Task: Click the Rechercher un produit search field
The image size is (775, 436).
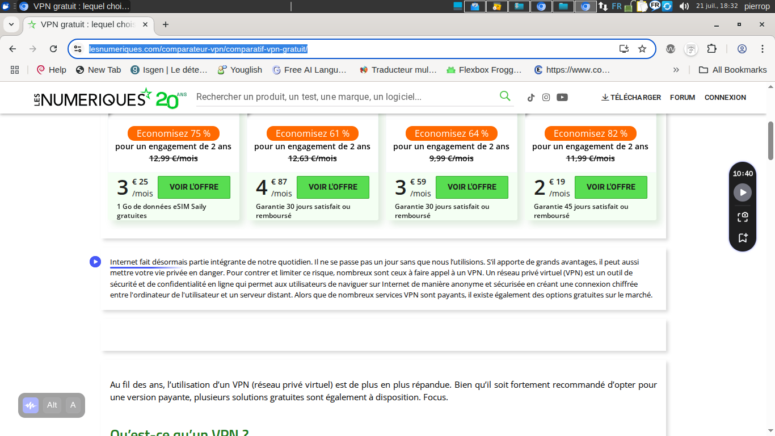Action: (346, 97)
